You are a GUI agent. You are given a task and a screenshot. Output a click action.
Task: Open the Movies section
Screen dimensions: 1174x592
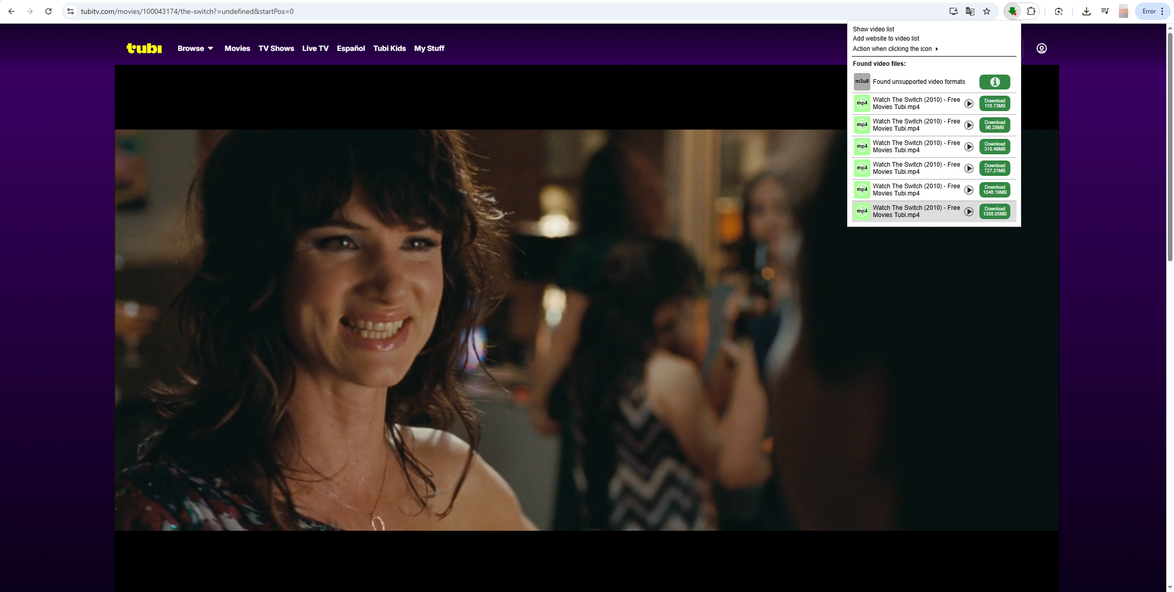click(237, 48)
